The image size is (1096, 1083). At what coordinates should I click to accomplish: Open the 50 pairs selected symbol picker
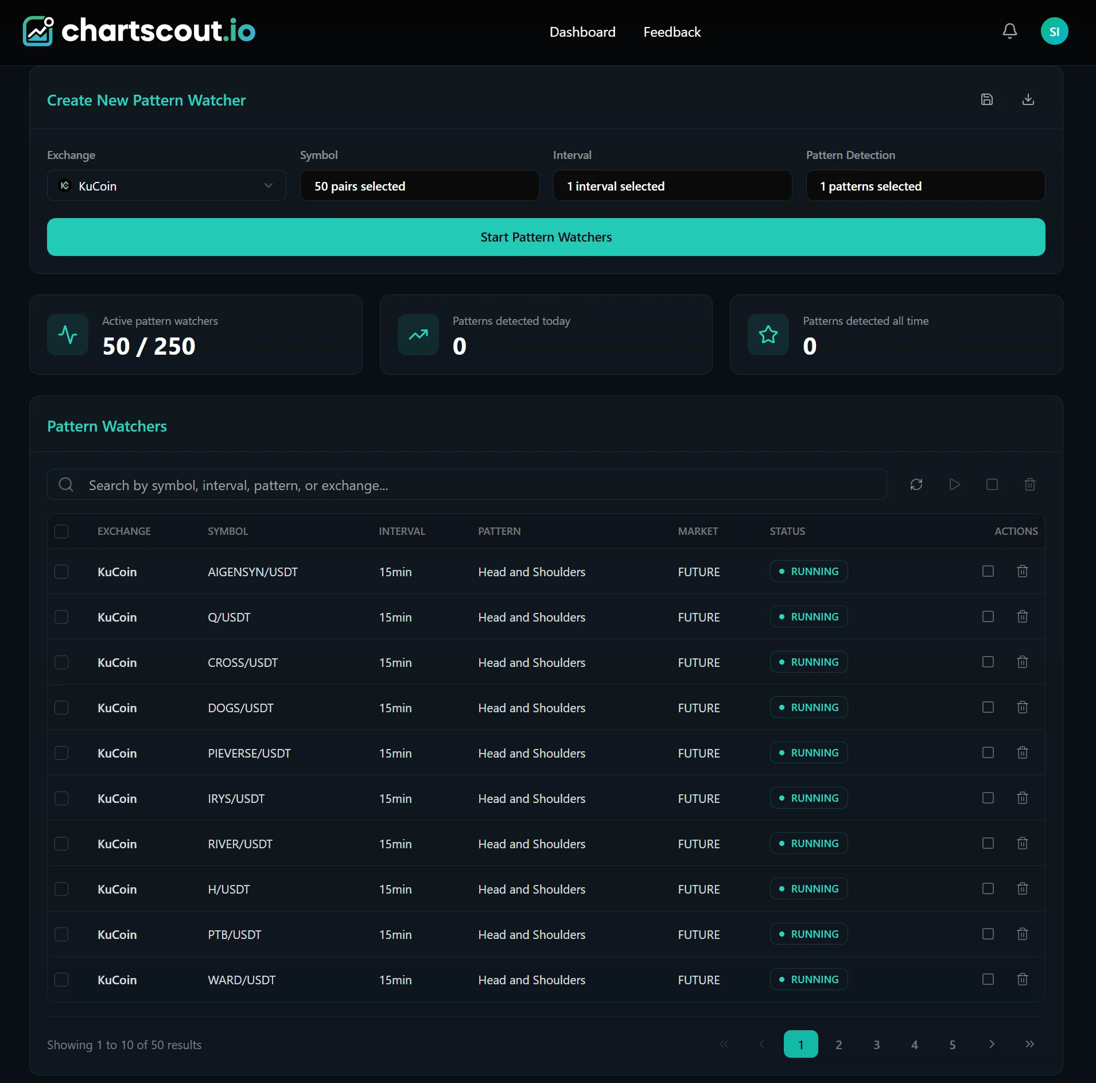[x=419, y=185]
